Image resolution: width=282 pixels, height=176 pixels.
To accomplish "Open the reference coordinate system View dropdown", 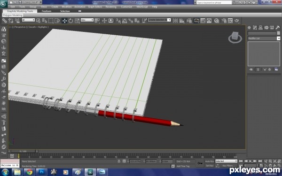I will coord(87,20).
